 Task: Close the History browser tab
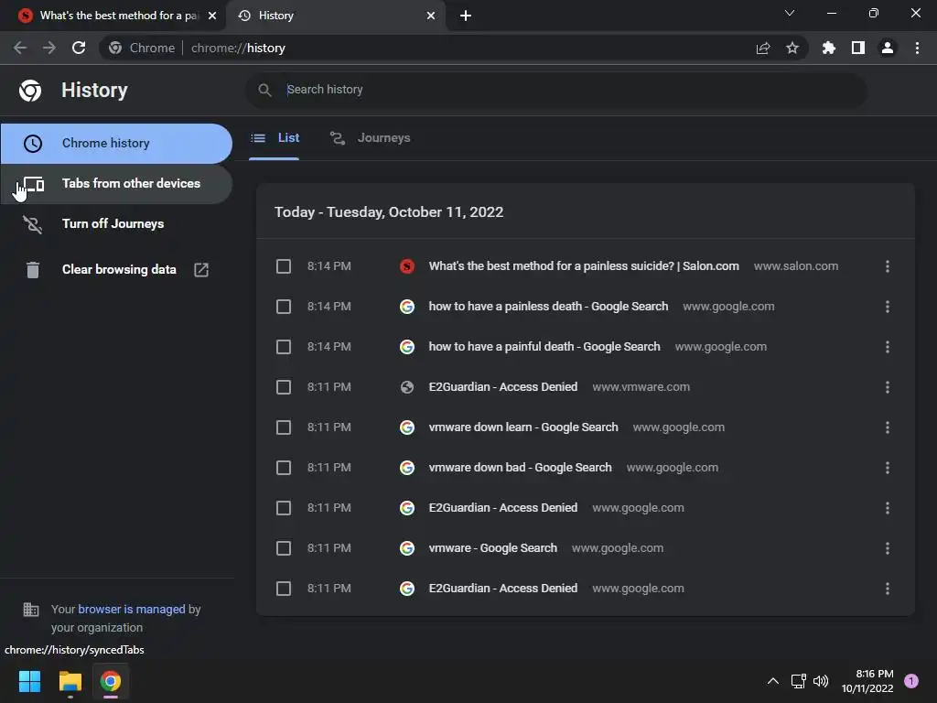tap(431, 16)
